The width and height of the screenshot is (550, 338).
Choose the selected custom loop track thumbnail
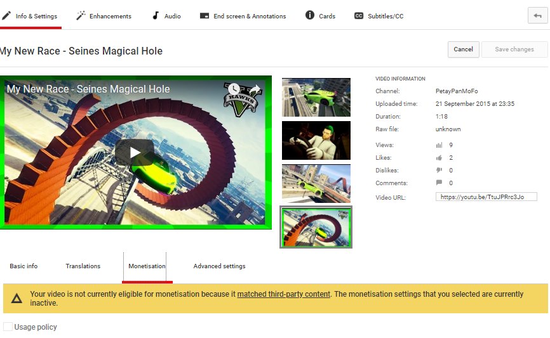click(316, 227)
